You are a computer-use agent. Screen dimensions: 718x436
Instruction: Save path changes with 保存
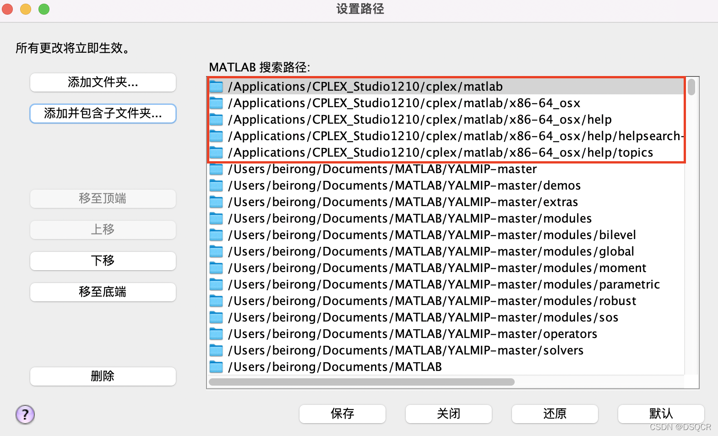click(343, 414)
